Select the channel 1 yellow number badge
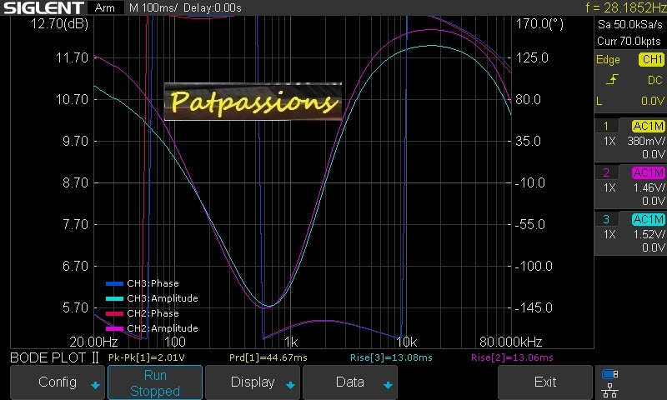 tap(606, 126)
